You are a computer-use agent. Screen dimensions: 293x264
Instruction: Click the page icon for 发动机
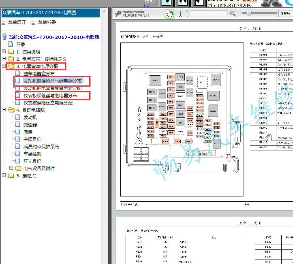pos(18,117)
